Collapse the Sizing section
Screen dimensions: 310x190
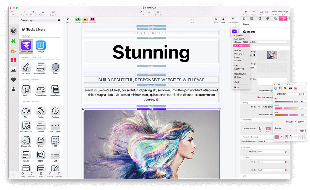pyautogui.click(x=241, y=103)
